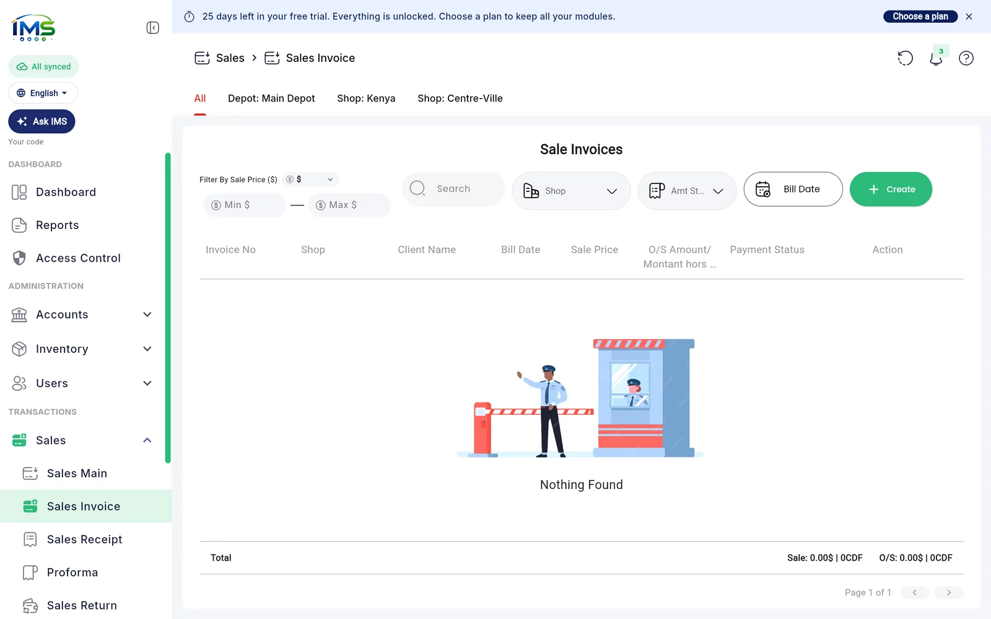Image resolution: width=991 pixels, height=619 pixels.
Task: Open the Amt Status filter dropdown
Action: click(x=687, y=191)
